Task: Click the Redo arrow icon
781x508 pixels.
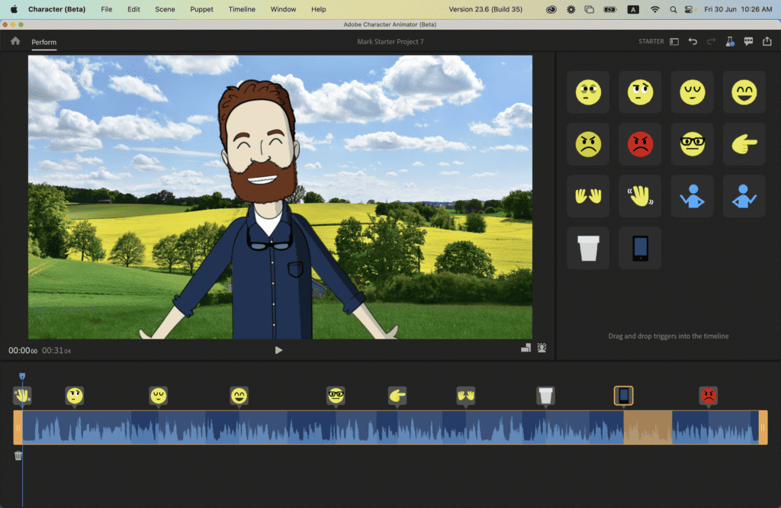Action: tap(712, 42)
